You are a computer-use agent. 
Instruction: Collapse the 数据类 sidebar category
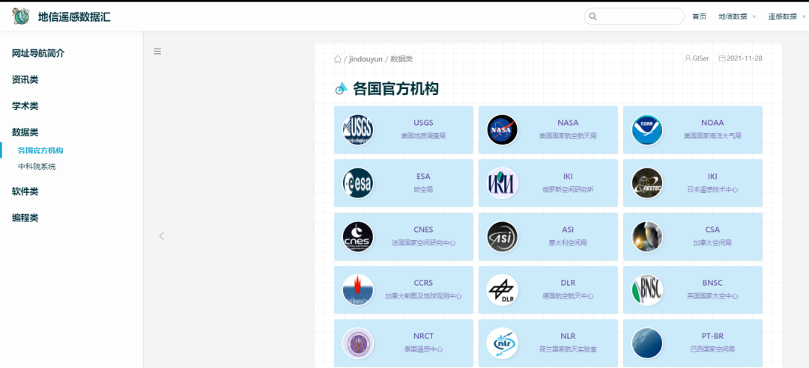click(25, 132)
